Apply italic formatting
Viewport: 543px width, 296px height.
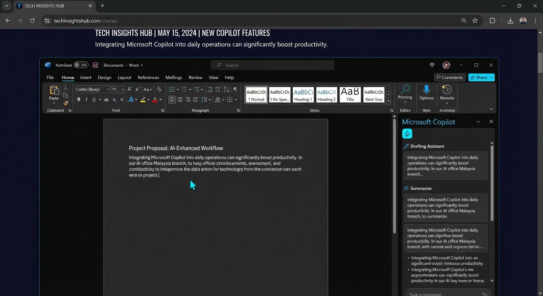coord(86,99)
